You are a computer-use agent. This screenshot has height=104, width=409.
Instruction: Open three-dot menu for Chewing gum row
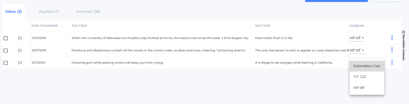(392, 62)
